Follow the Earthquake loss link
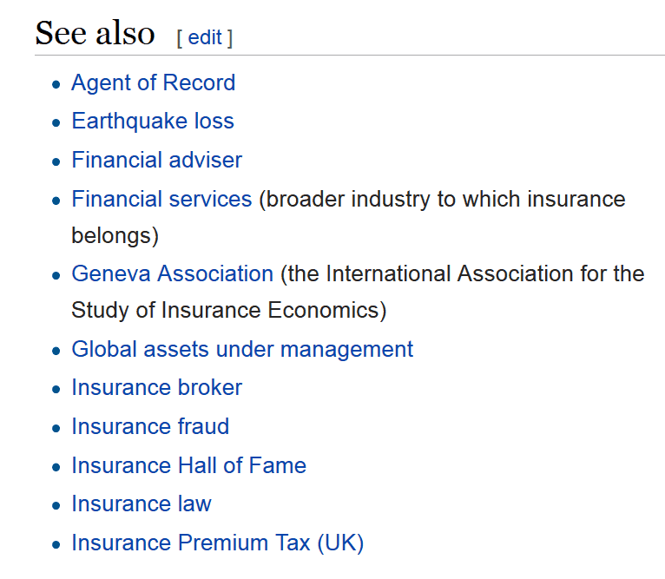This screenshot has width=665, height=579. point(153,121)
